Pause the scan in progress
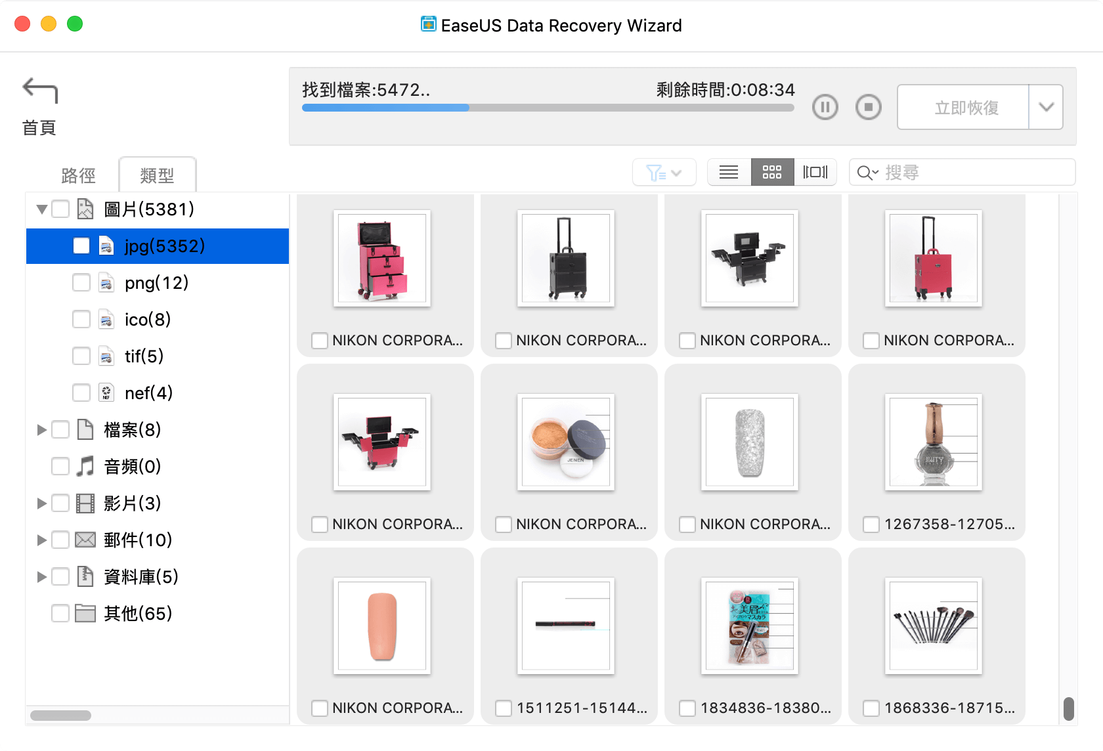1103x751 pixels. pyautogui.click(x=825, y=107)
